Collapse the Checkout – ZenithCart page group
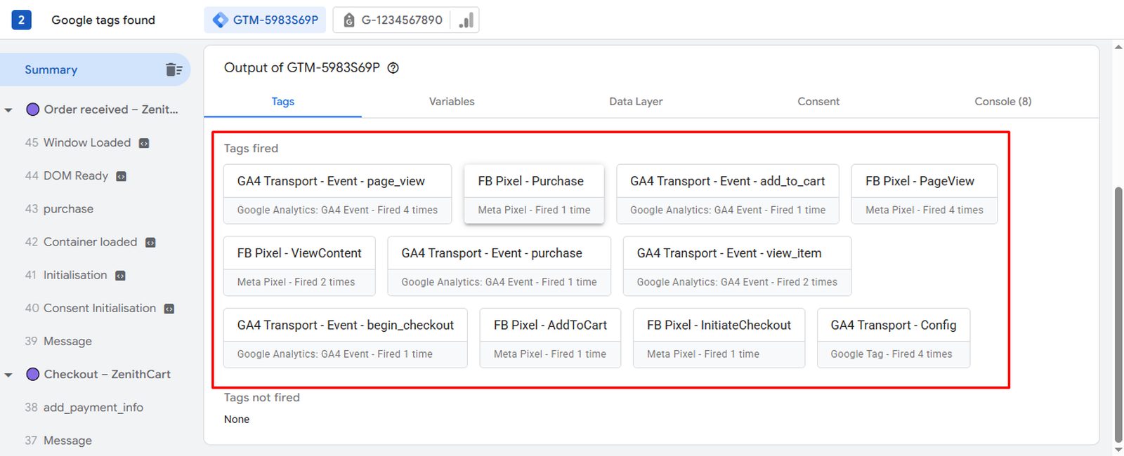This screenshot has height=456, width=1124. [8, 375]
